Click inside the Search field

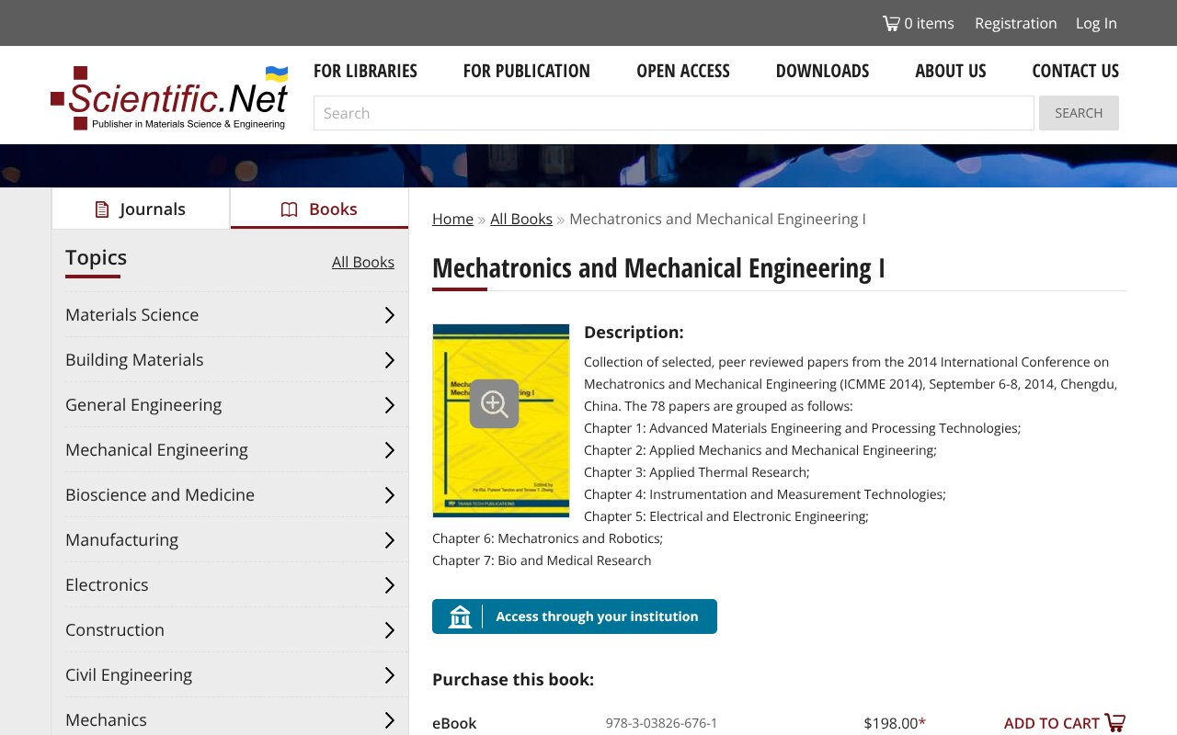[x=673, y=112]
